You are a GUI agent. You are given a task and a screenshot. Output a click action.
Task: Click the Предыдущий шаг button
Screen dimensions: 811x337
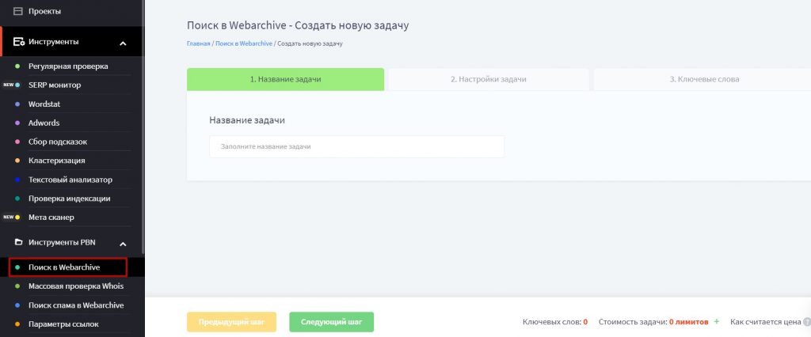click(231, 321)
